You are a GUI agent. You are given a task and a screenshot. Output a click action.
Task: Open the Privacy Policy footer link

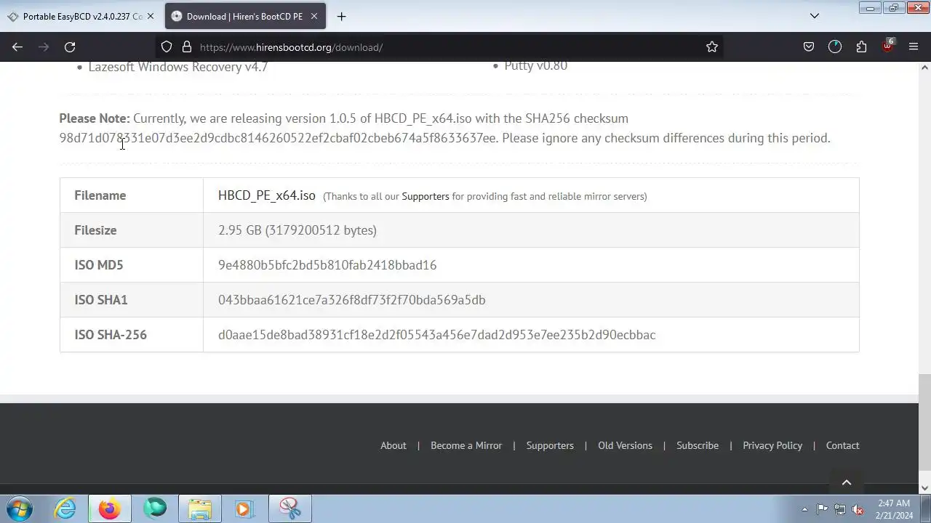(772, 445)
